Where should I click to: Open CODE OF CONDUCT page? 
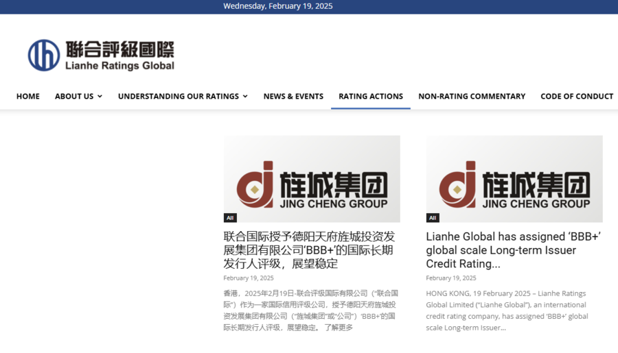(577, 97)
